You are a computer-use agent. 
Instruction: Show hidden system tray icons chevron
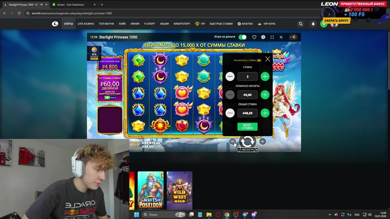pyautogui.click(x=330, y=215)
